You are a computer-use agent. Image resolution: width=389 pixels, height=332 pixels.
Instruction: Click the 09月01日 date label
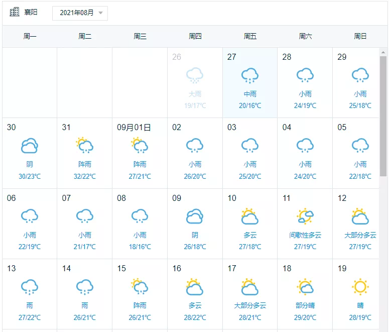[134, 128]
